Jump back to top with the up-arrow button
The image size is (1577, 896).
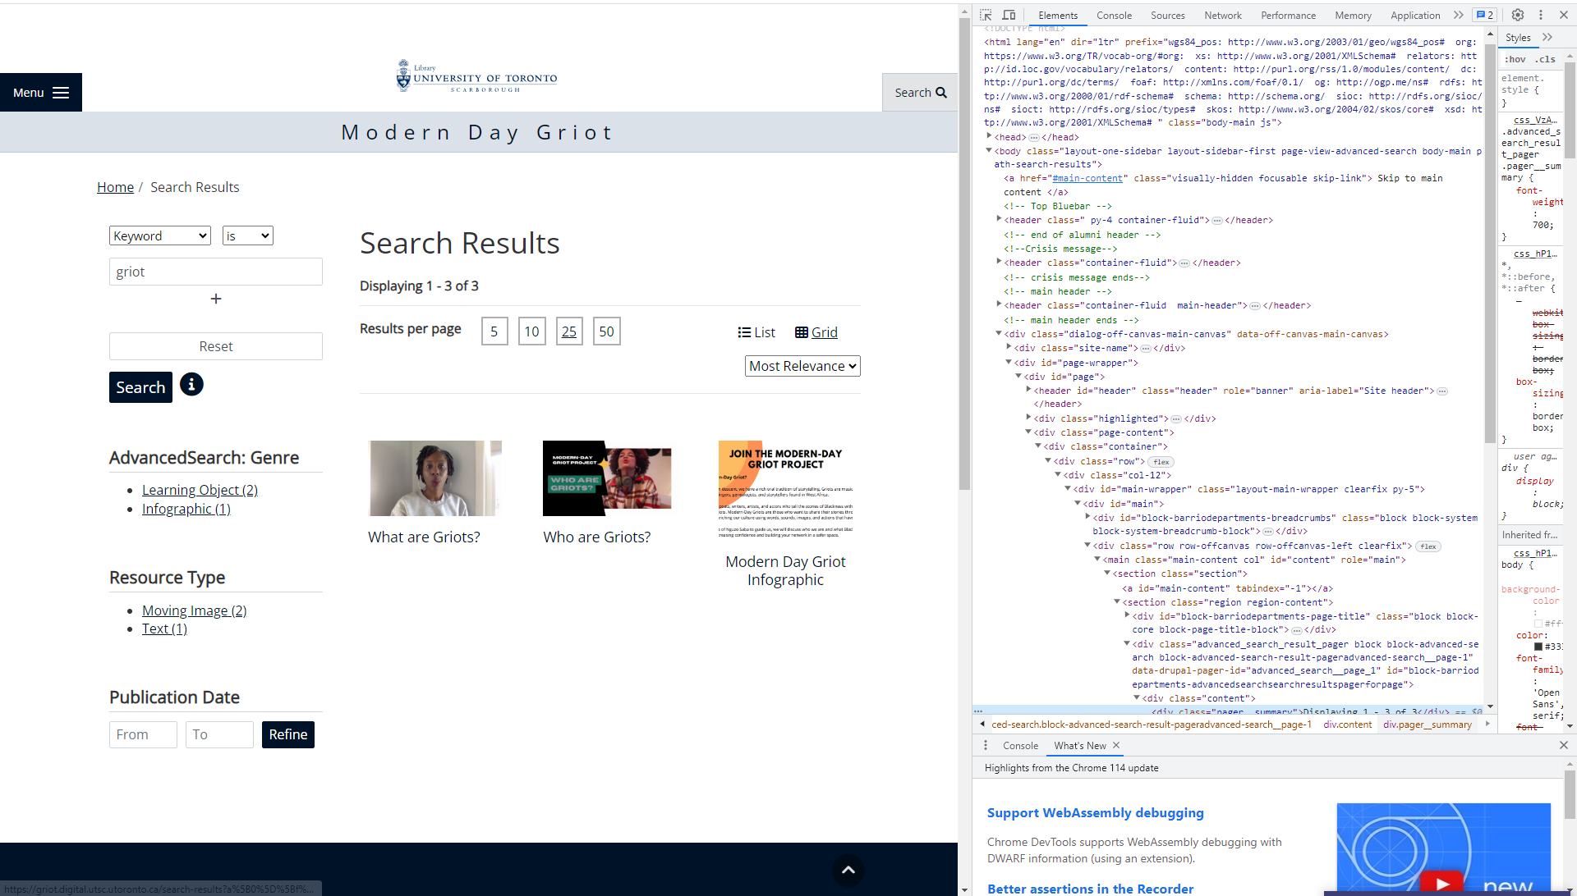pos(848,870)
